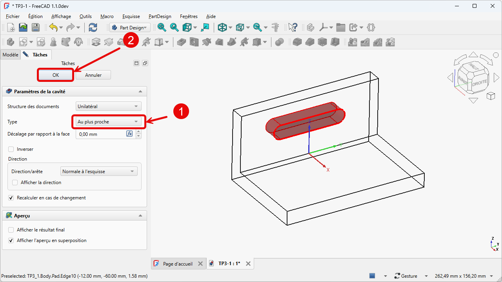Toggle Recalculer en cas de changement checkbox
Screen dimensions: 502x282
11,198
